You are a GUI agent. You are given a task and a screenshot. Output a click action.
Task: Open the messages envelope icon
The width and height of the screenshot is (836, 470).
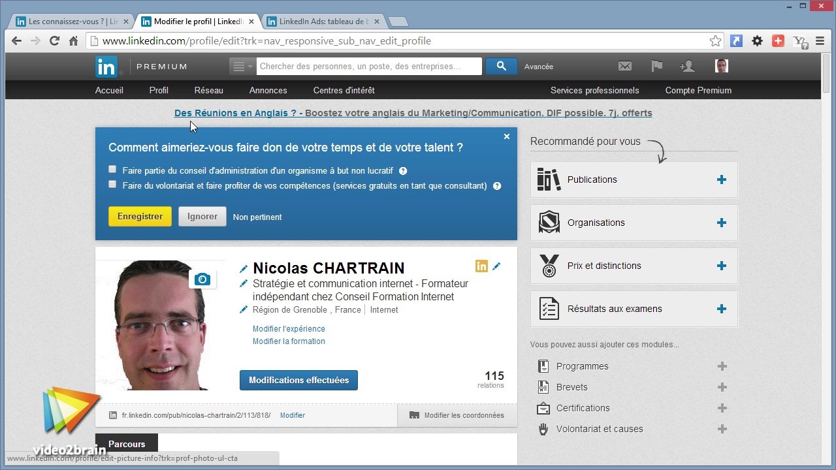625,66
